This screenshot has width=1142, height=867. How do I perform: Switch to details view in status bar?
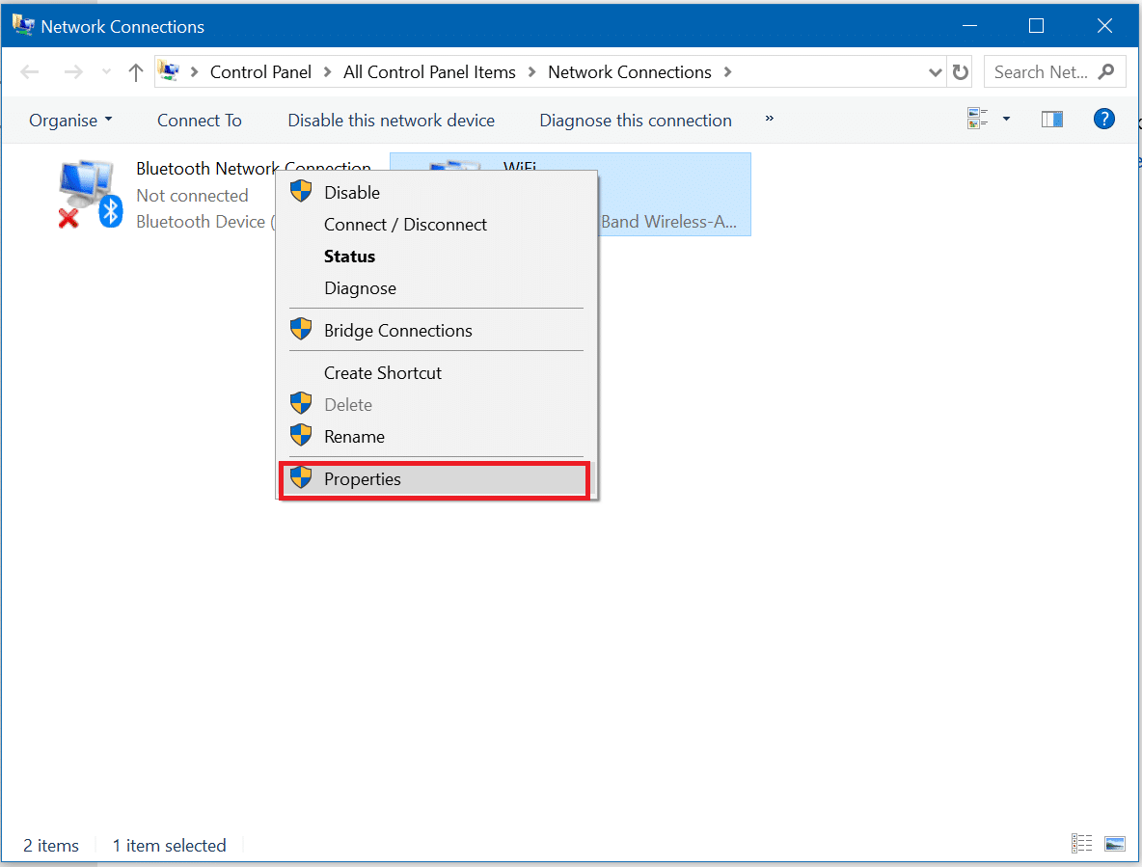[x=1082, y=844]
